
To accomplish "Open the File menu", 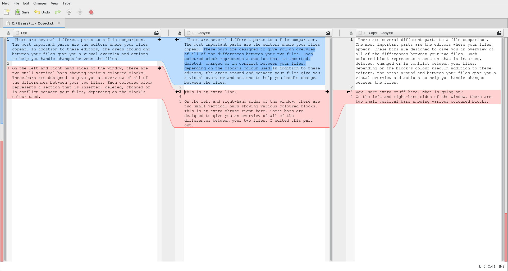I will click(16, 3).
